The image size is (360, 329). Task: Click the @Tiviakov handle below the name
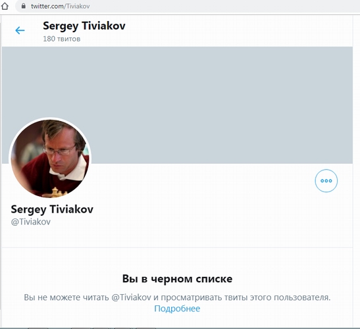pyautogui.click(x=31, y=222)
